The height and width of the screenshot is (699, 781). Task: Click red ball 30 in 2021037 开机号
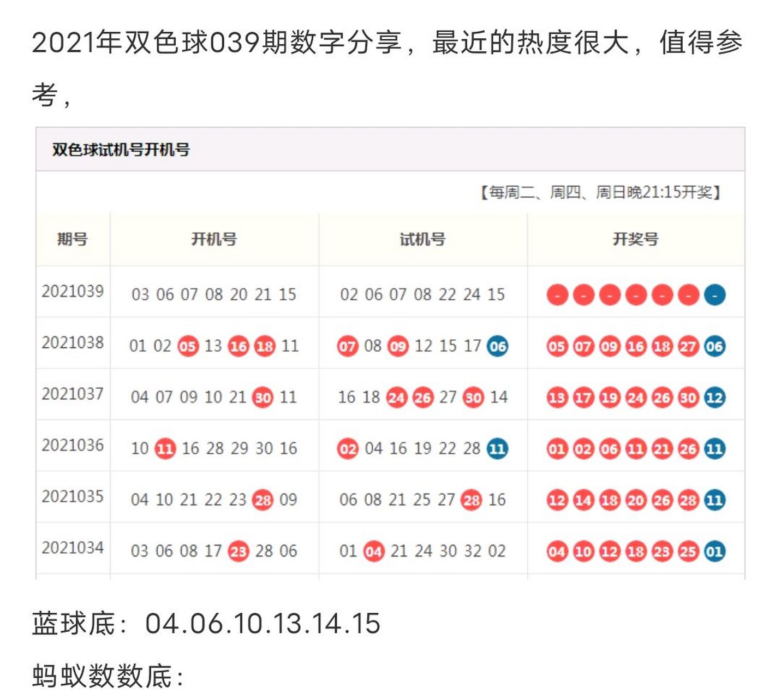263,398
